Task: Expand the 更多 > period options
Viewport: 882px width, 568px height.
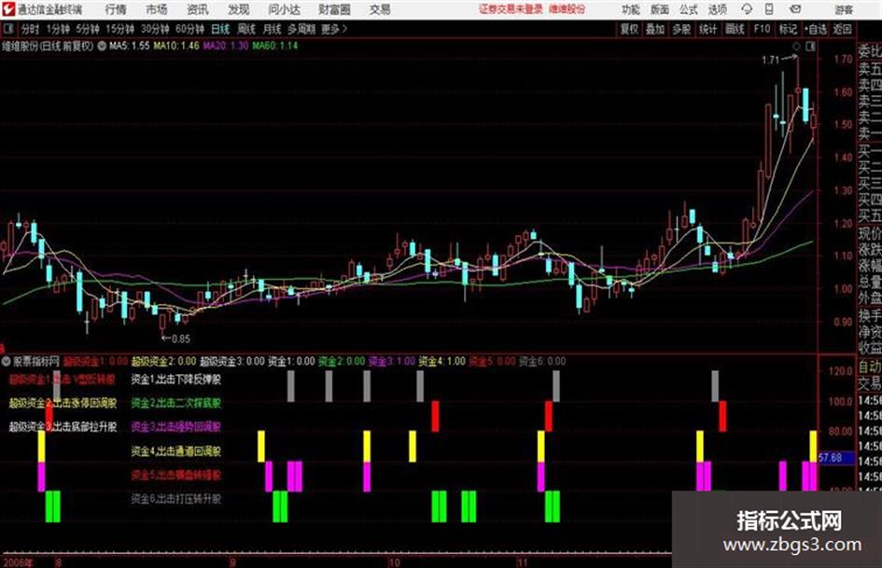Action: tap(334, 29)
